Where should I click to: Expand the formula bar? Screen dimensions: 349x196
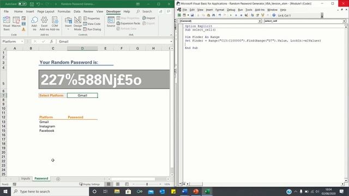pos(171,41)
